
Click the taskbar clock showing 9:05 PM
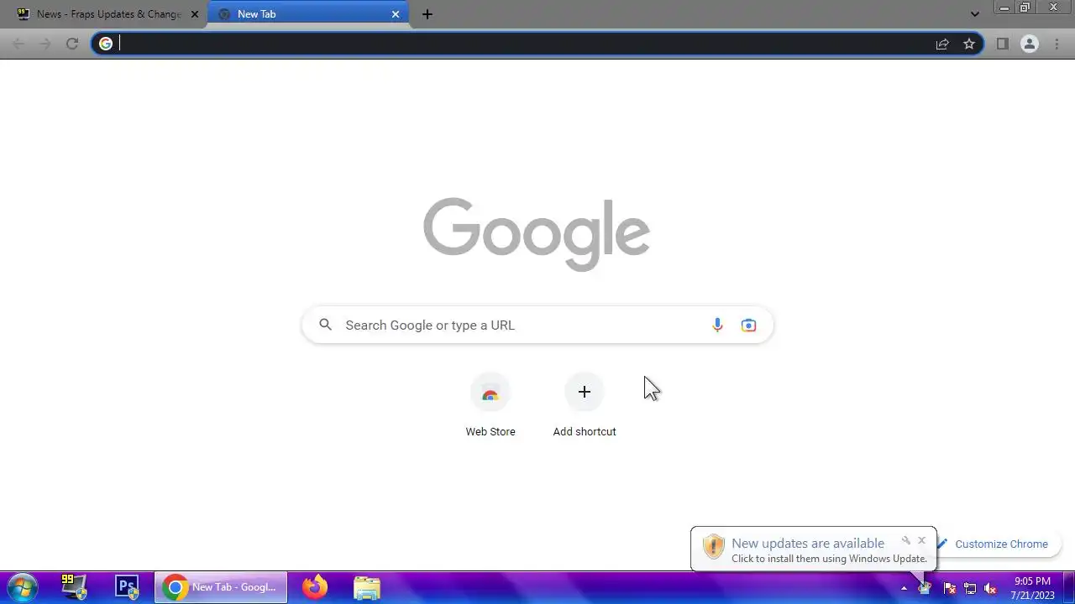pos(1032,588)
